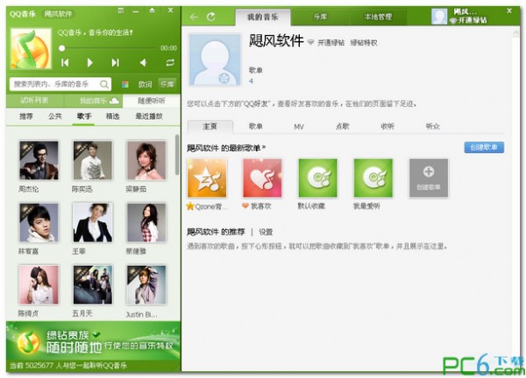Focus the music search input field
Image resolution: width=526 pixels, height=378 pixels.
(x=60, y=84)
